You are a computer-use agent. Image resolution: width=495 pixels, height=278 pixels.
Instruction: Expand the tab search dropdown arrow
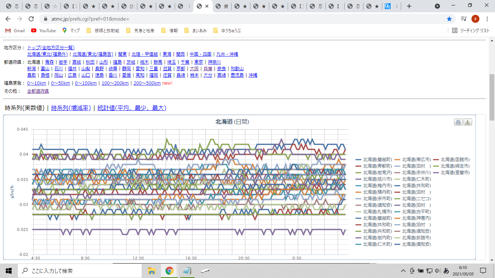437,6
